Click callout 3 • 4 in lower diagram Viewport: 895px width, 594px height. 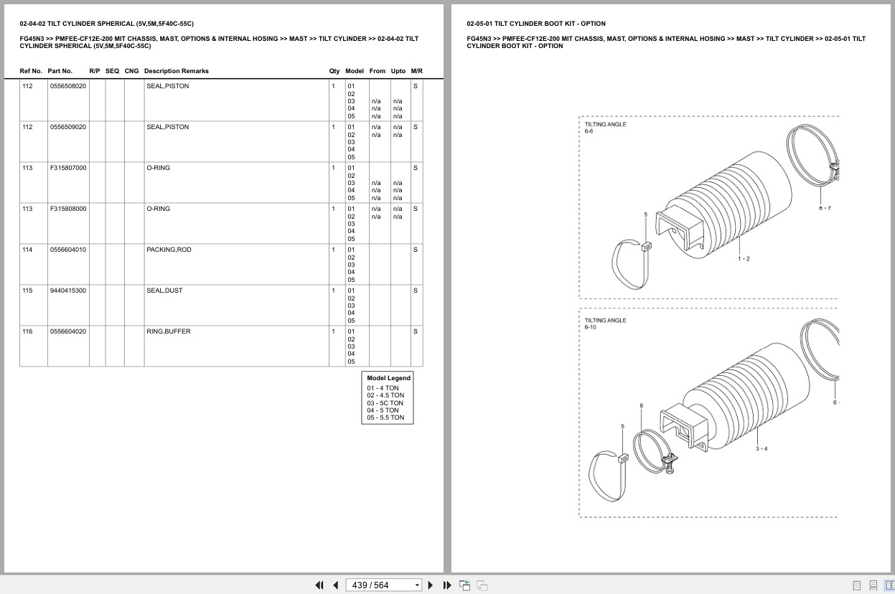point(761,449)
